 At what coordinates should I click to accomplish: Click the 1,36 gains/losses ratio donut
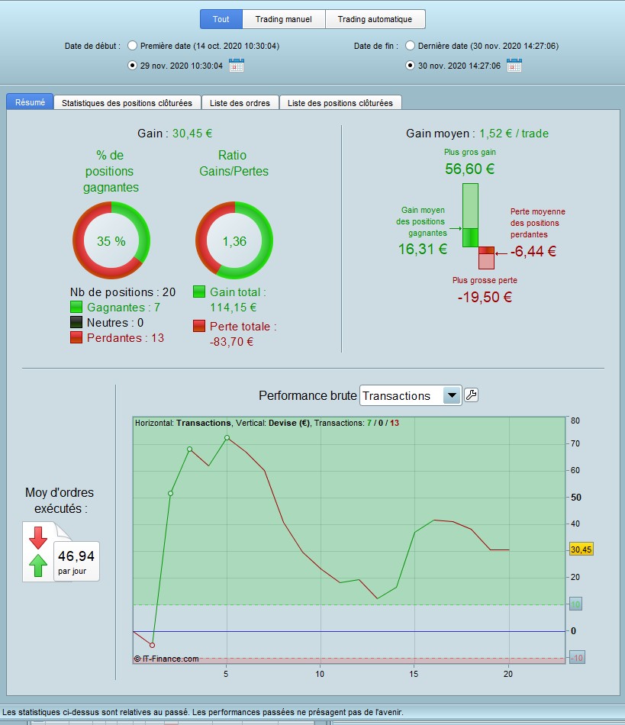click(234, 240)
